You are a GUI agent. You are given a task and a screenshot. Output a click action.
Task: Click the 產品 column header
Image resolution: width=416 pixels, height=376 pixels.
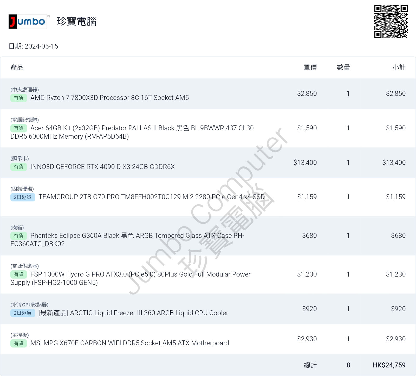point(17,68)
